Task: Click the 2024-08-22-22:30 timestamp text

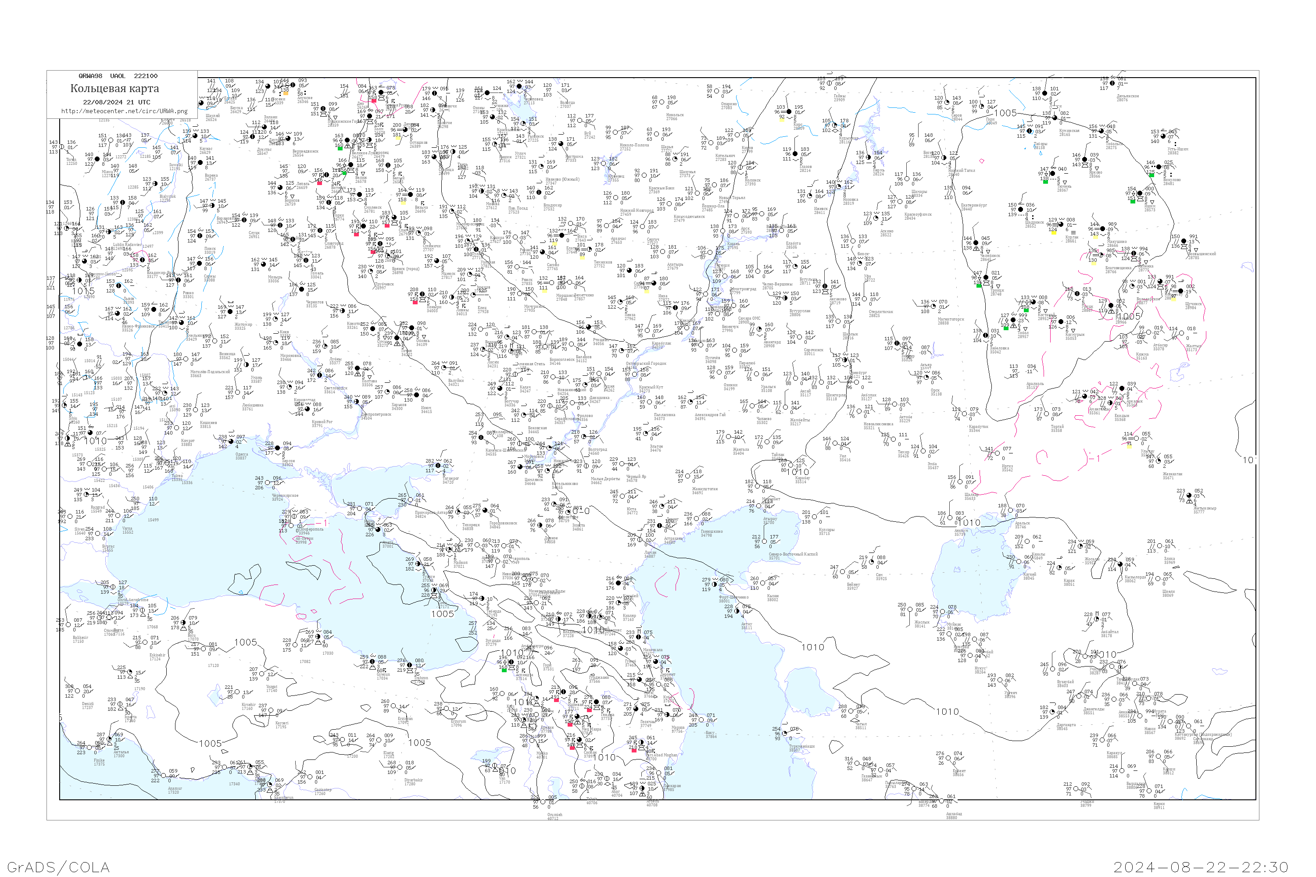Action: (x=1201, y=867)
